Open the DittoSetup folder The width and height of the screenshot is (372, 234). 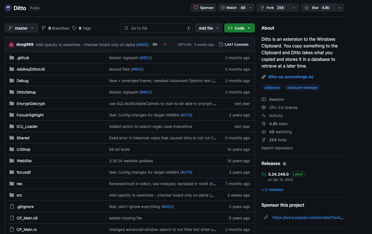26,92
